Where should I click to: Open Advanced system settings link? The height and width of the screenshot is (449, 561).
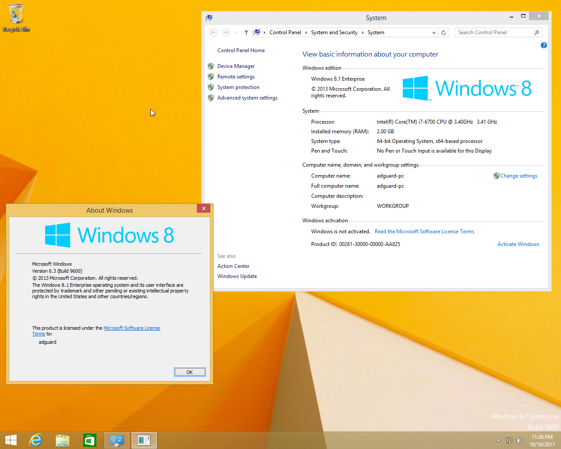[x=247, y=98]
